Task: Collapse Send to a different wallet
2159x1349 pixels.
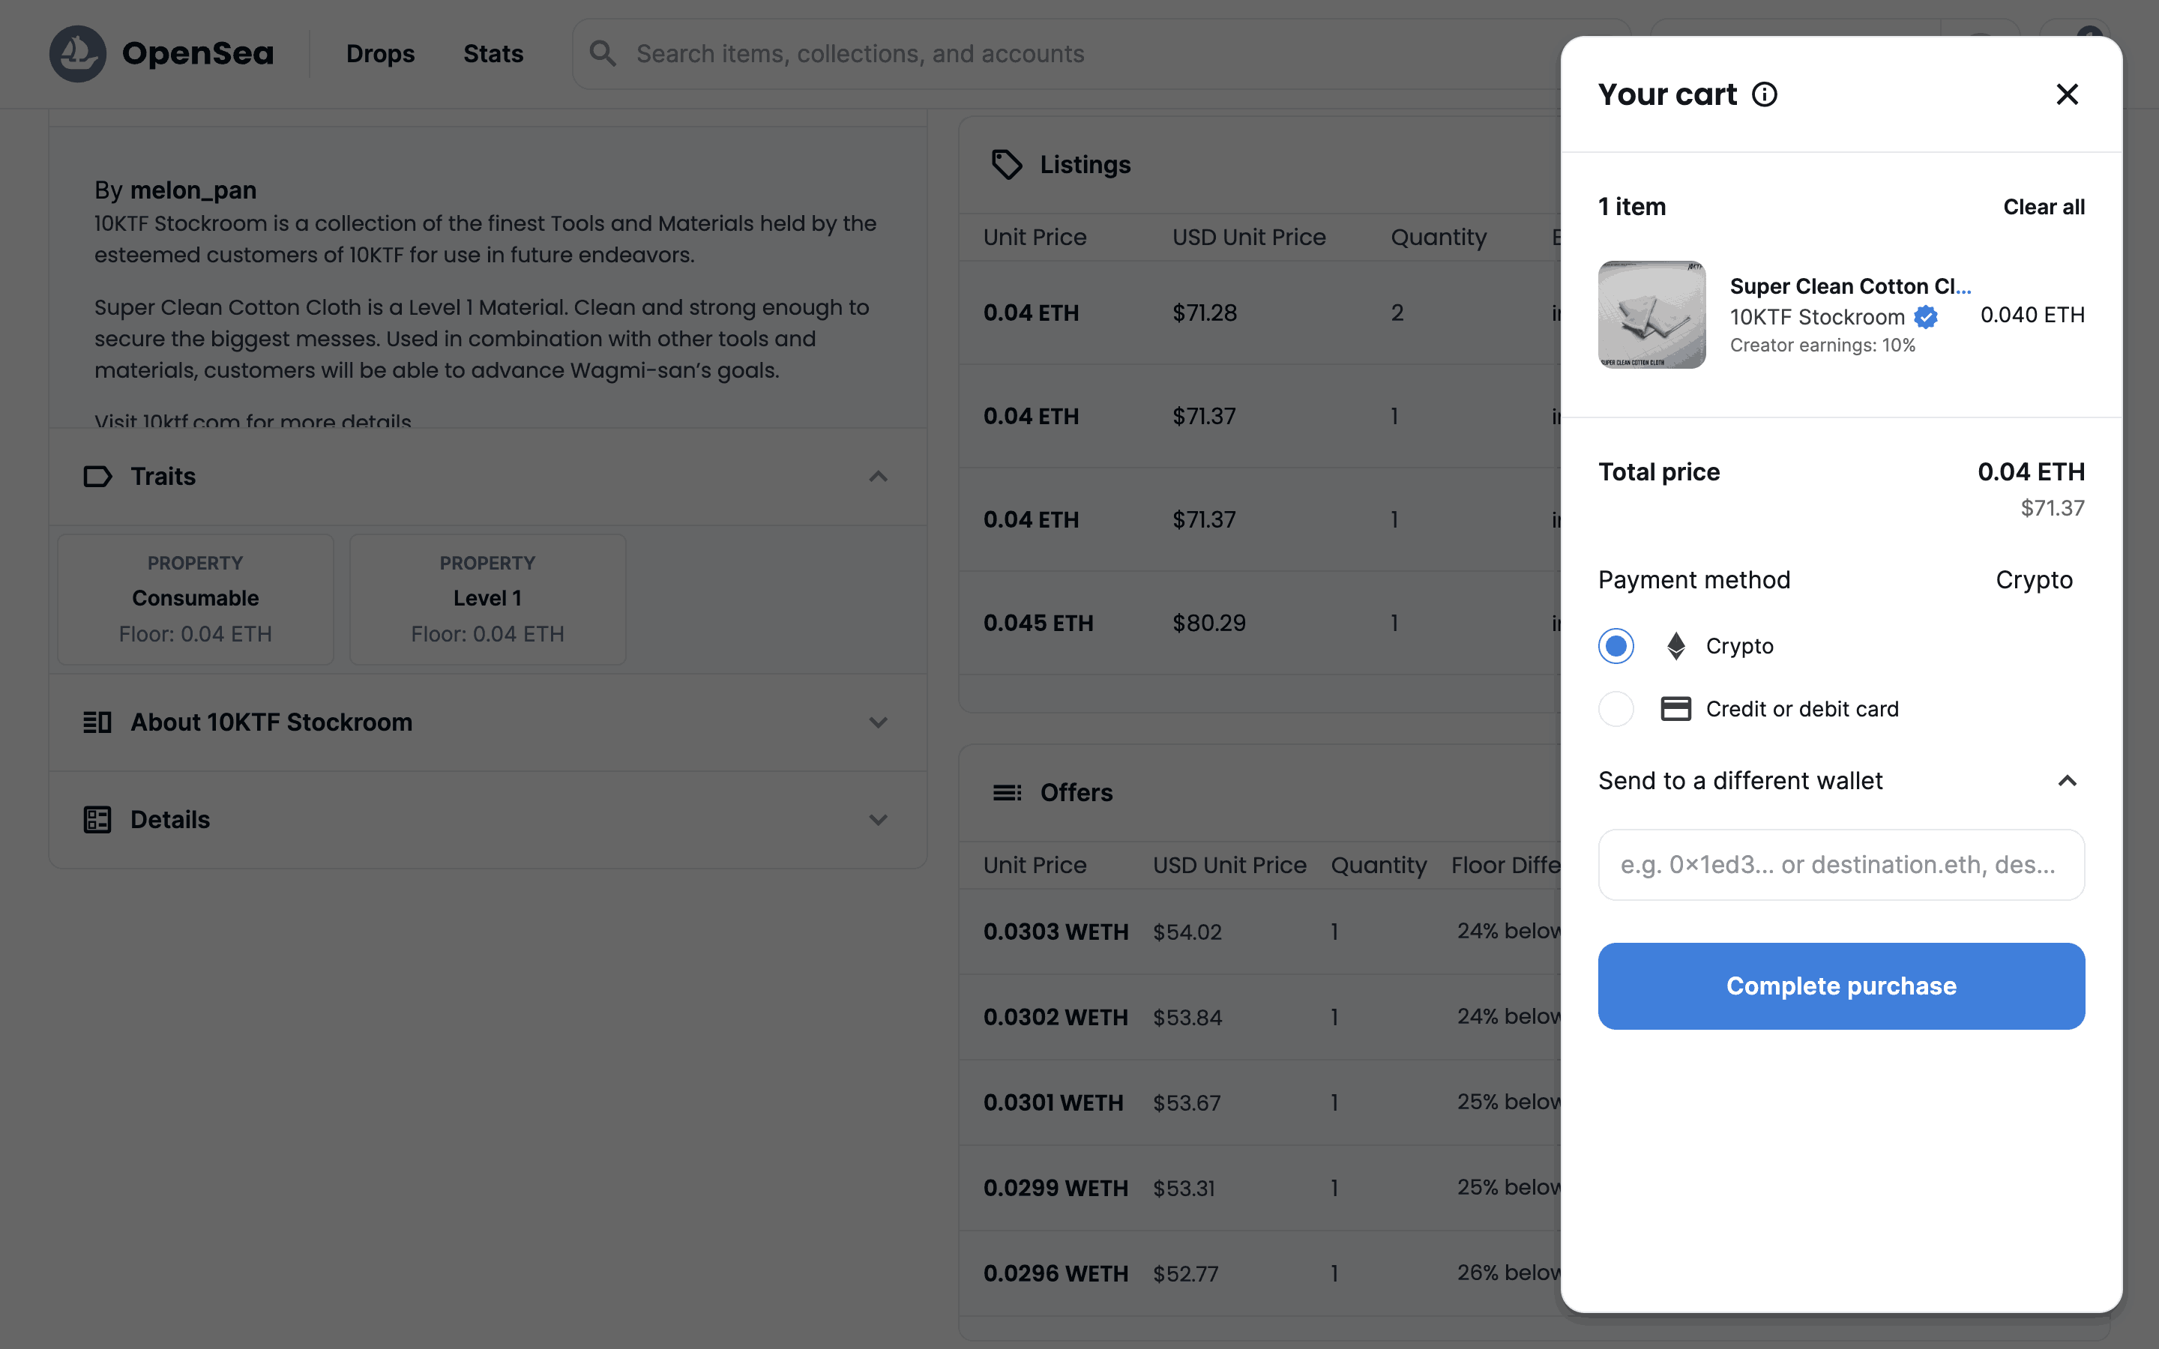Action: 2066,782
